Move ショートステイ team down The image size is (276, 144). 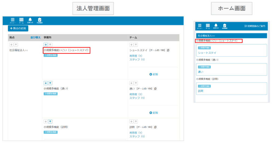(131, 45)
